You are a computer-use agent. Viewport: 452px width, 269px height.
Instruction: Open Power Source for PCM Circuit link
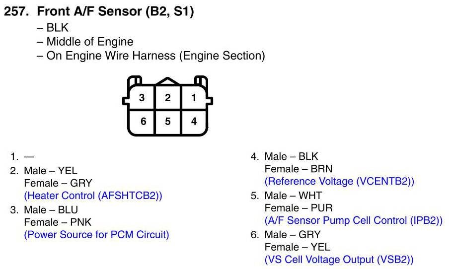96,234
